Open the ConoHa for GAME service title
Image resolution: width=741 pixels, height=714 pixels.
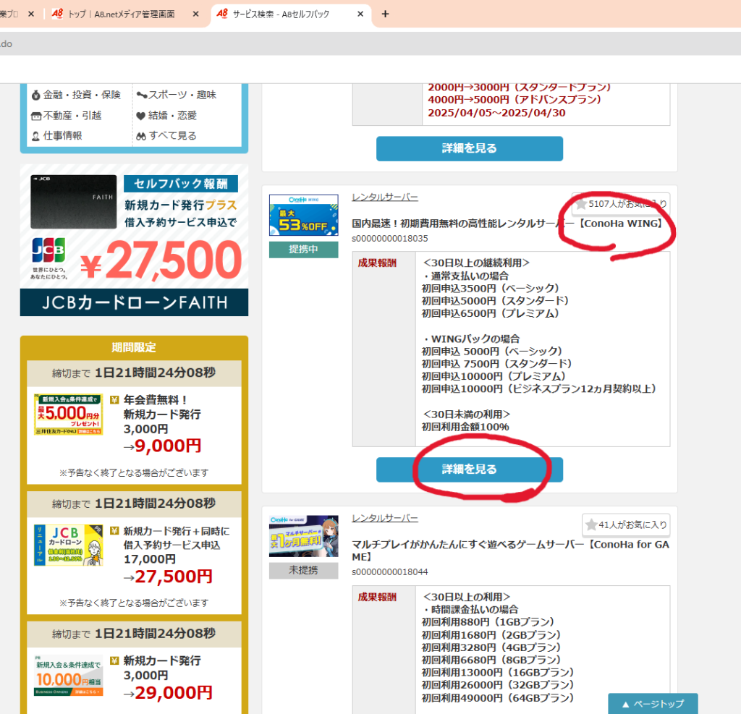coord(510,551)
